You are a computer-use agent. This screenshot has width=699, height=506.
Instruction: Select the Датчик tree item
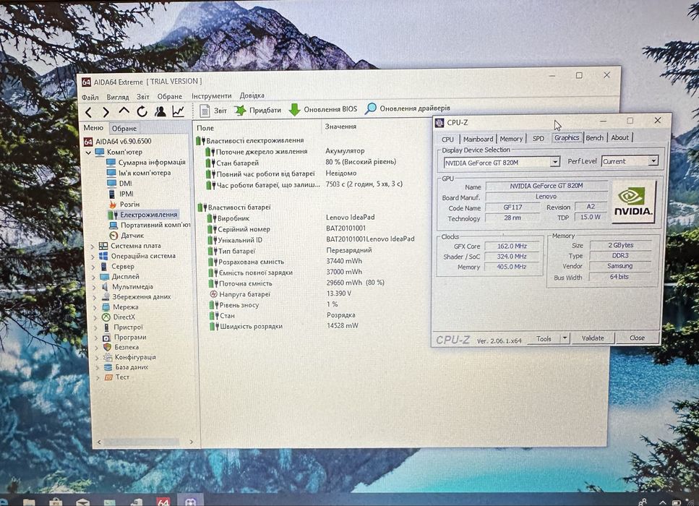click(126, 236)
